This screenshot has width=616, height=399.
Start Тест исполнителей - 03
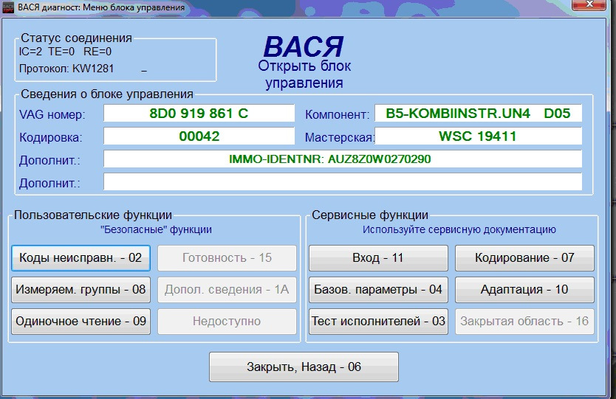(x=378, y=322)
